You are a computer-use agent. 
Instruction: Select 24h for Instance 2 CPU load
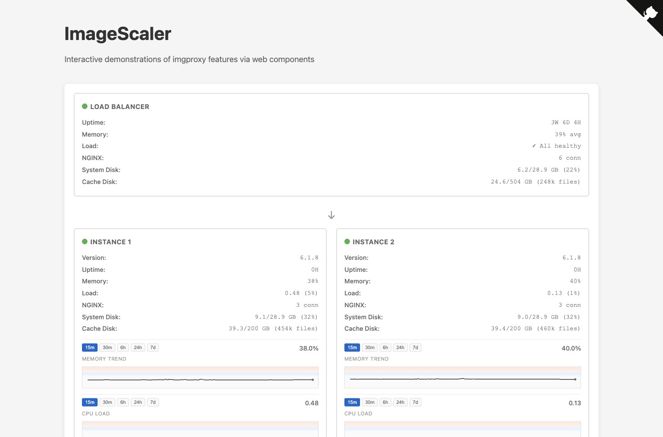[x=400, y=402]
